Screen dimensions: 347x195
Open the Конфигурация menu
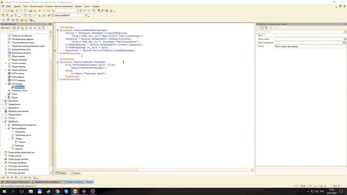tap(36, 6)
